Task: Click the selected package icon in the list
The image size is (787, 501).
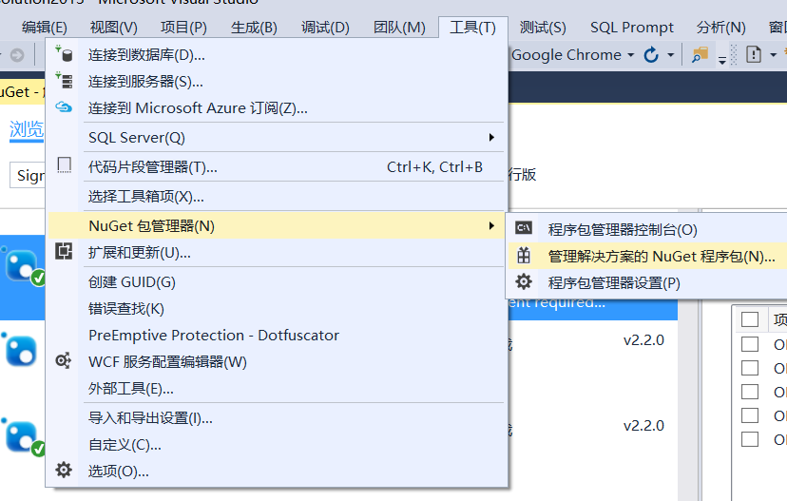Action: pyautogui.click(x=23, y=266)
